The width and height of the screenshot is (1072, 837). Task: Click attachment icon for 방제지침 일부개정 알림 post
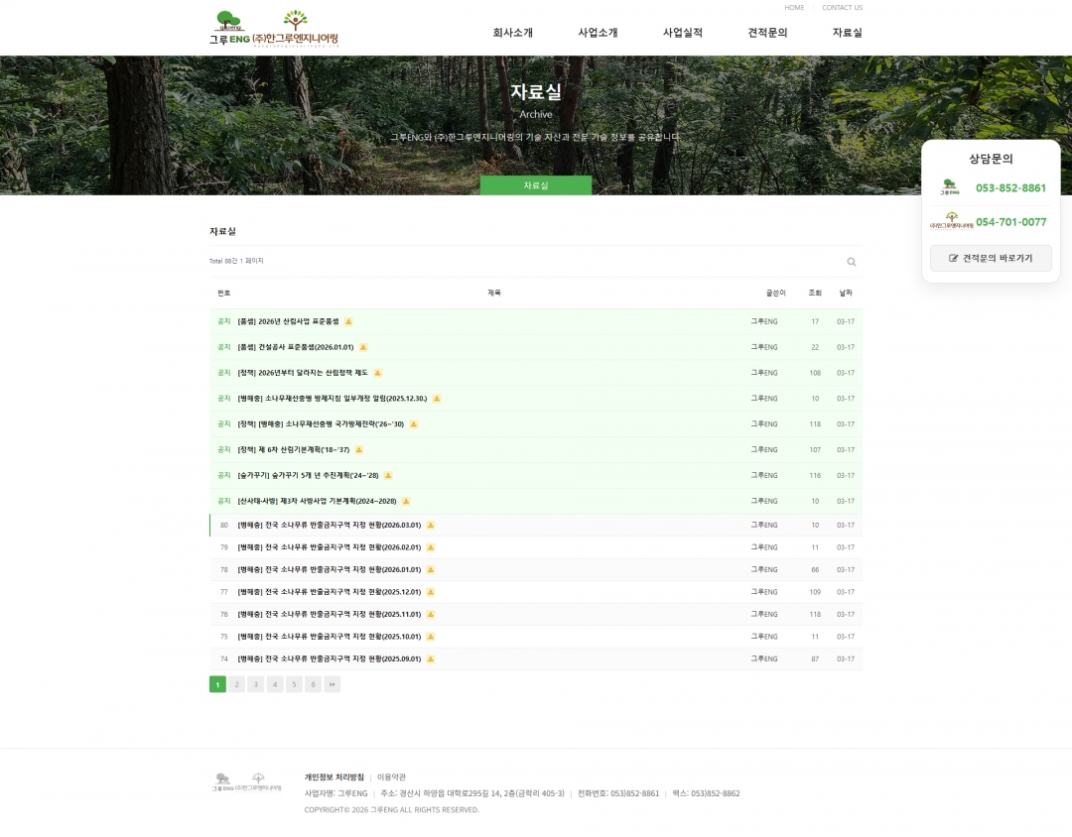(437, 399)
